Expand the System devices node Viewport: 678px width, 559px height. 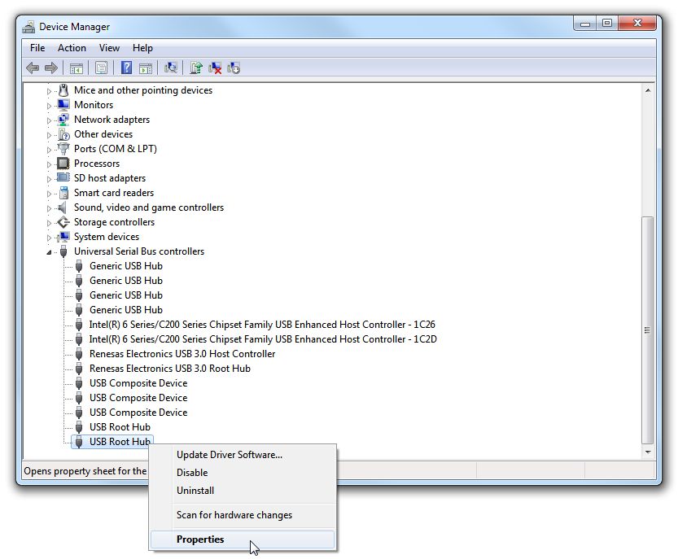coord(49,238)
